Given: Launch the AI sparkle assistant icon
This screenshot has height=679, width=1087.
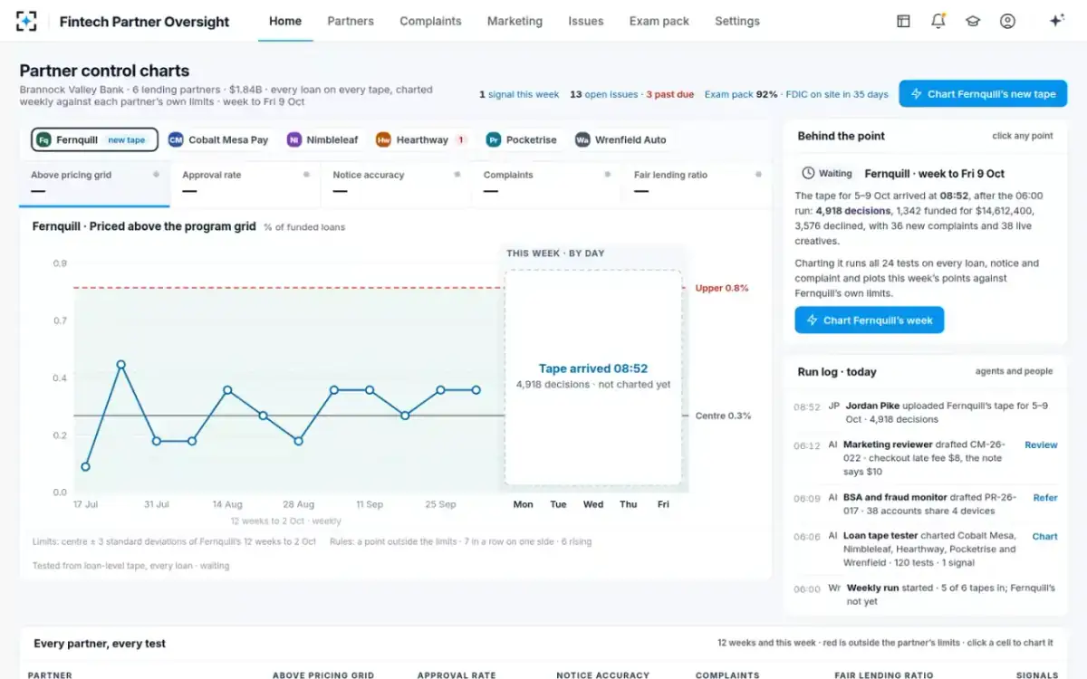Looking at the screenshot, I should point(1056,21).
